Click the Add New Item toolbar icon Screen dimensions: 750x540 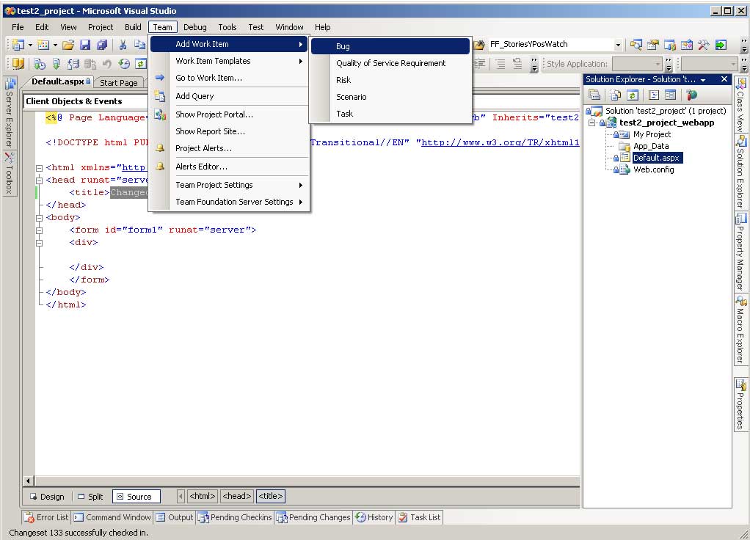(x=43, y=45)
